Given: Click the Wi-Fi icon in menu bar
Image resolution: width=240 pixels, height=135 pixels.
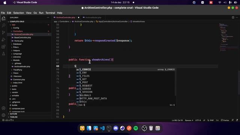Looking at the screenshot, I should (x=220, y=3).
